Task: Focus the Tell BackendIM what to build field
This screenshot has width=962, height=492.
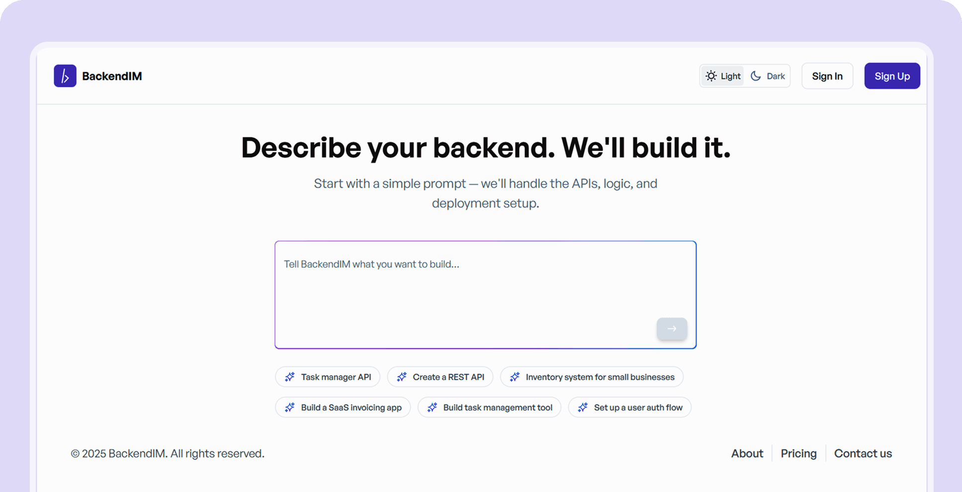Action: pyautogui.click(x=486, y=295)
